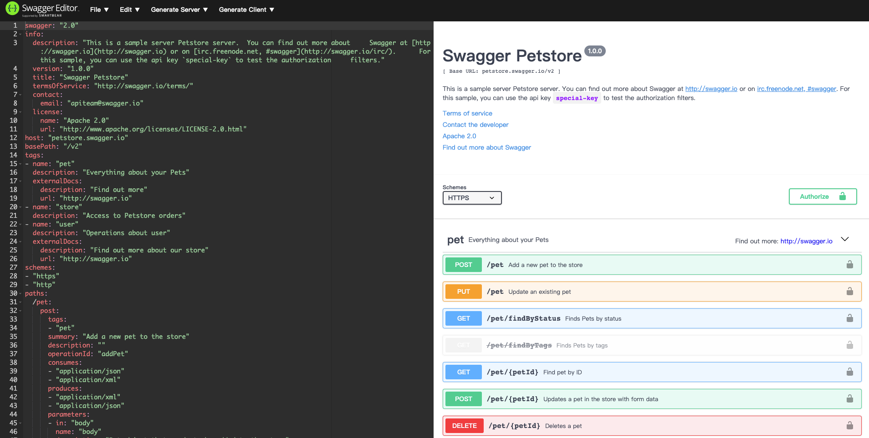
Task: Open the Schemes HTTPS dropdown
Action: (472, 198)
